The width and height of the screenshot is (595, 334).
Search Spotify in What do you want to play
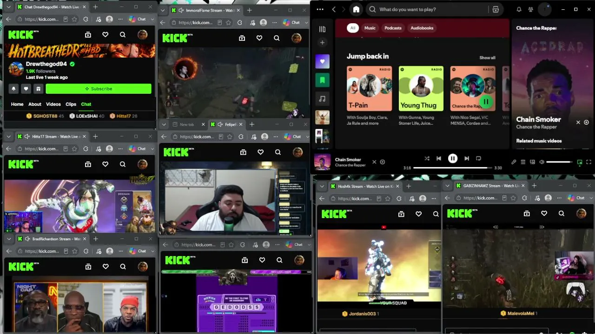[428, 9]
